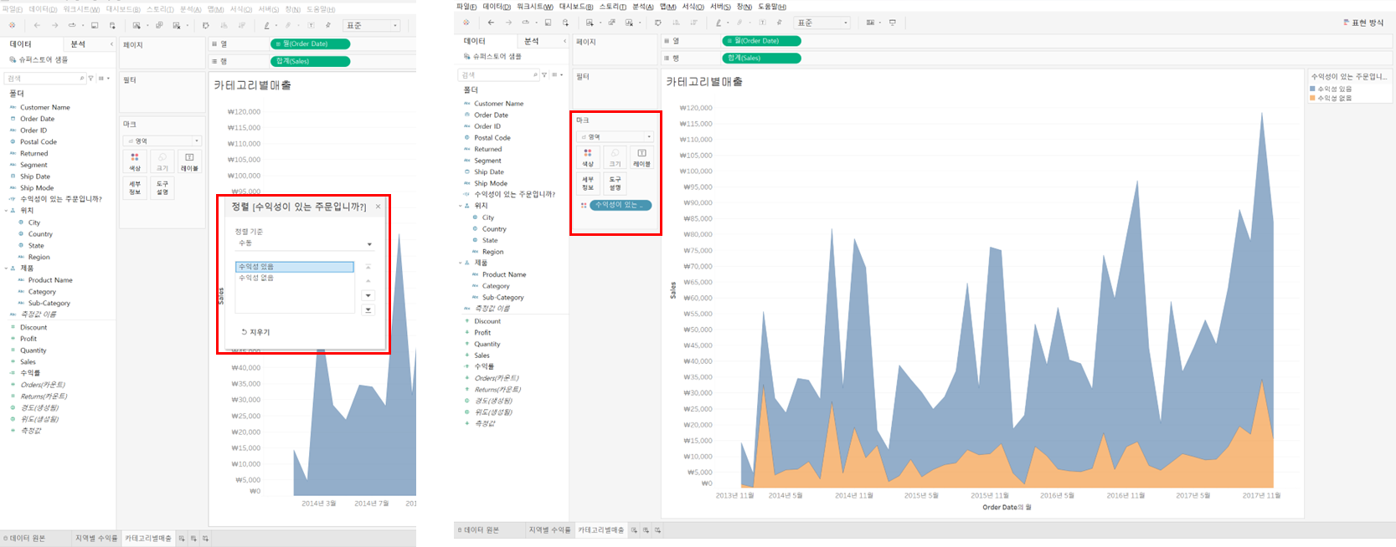Open 도움말 menu in right window
This screenshot has height=547, width=1396.
[772, 7]
